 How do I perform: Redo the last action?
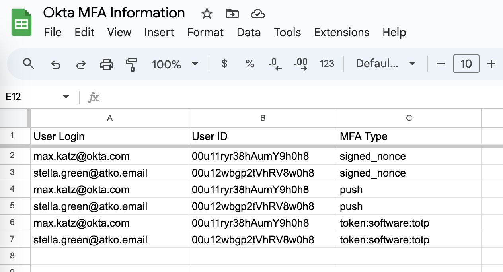tap(80, 64)
